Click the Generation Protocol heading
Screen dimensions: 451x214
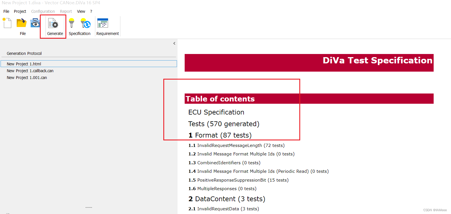(x=24, y=53)
